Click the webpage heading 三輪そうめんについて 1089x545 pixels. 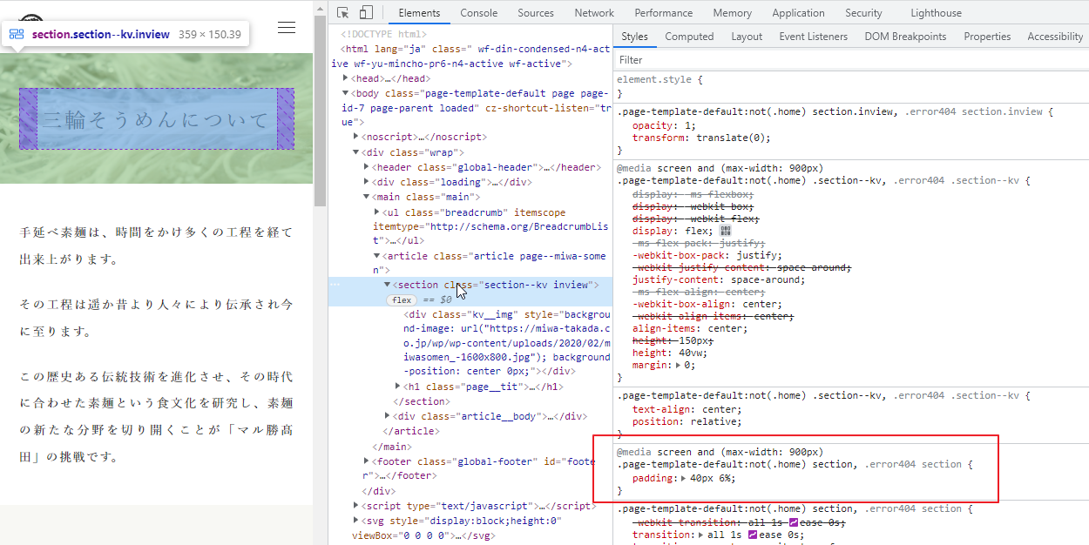click(157, 119)
